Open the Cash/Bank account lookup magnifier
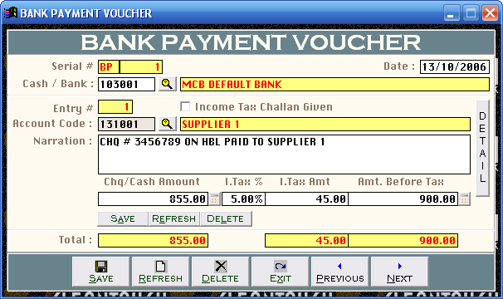The image size is (503, 299). click(167, 84)
